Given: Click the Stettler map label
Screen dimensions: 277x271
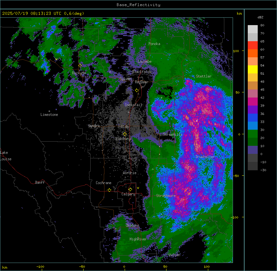Looking at the screenshot, I should pos(204,76).
